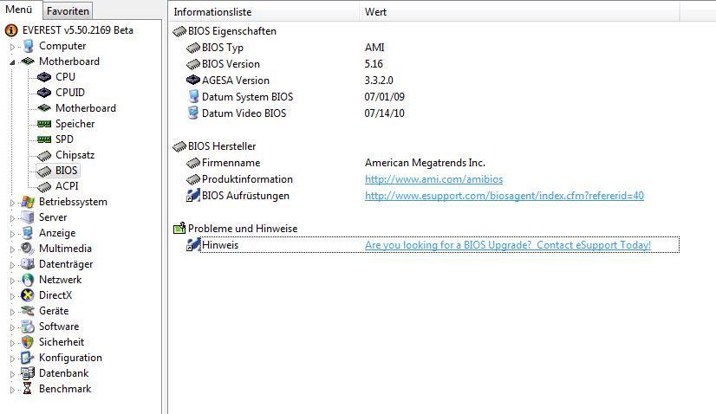Select the Speicher tree entry
The width and height of the screenshot is (716, 414).
75,124
